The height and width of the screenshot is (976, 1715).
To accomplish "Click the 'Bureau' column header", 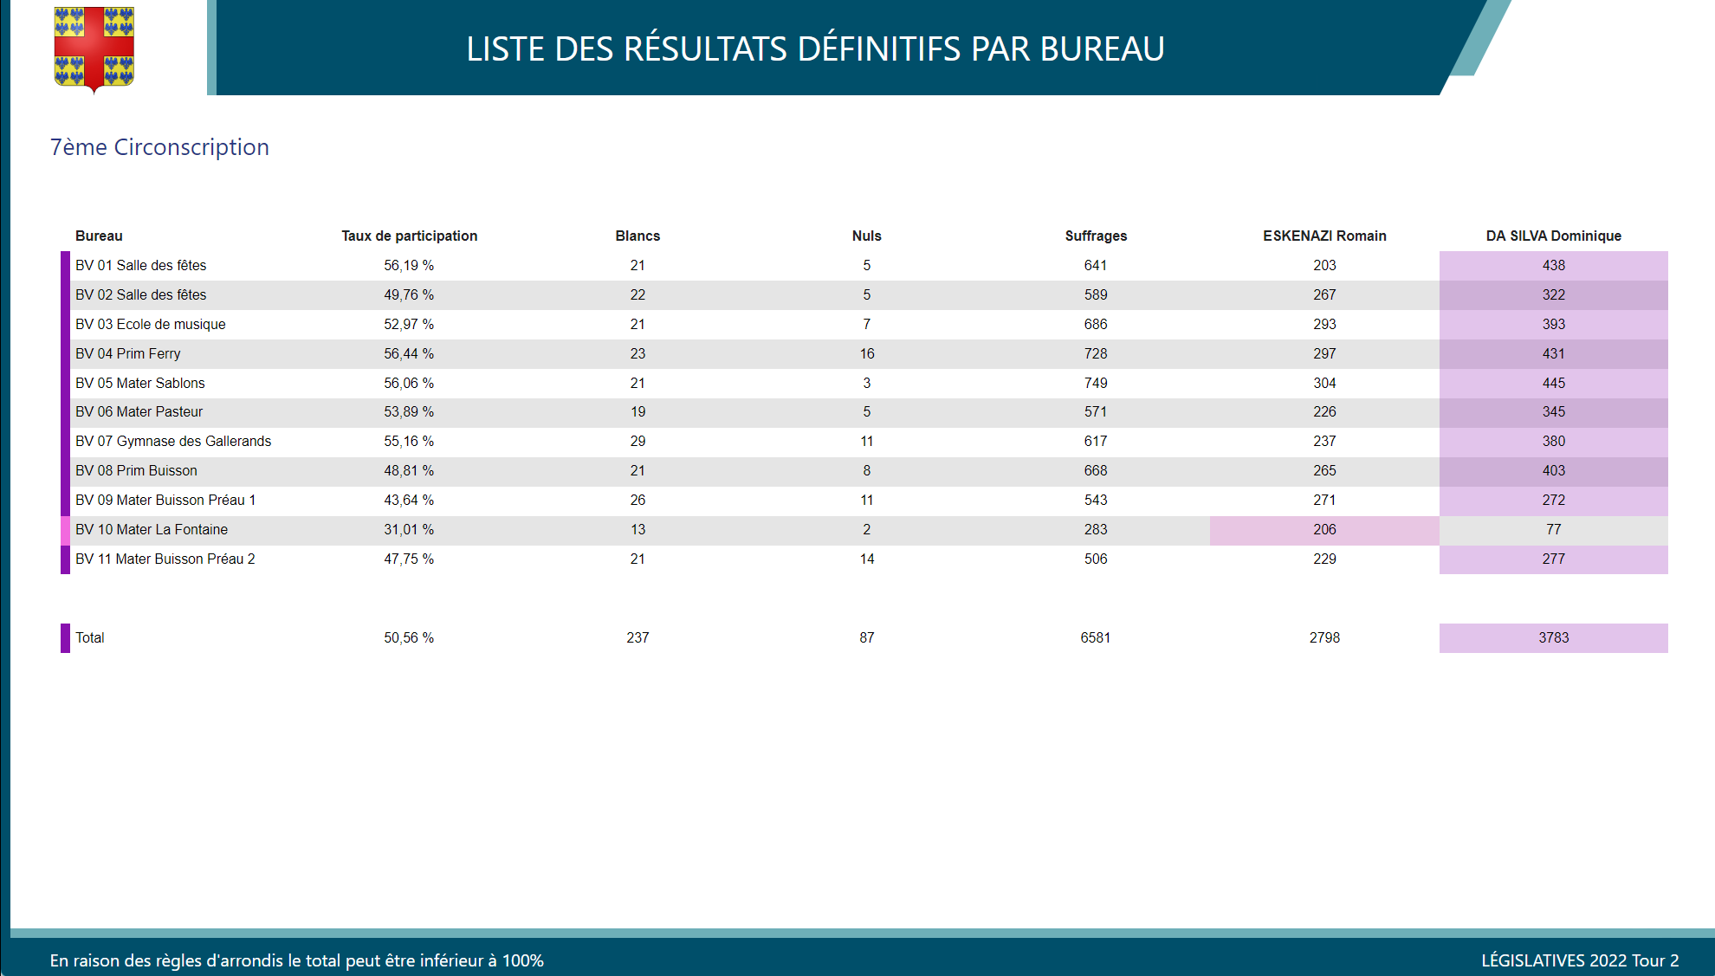I will pos(99,236).
